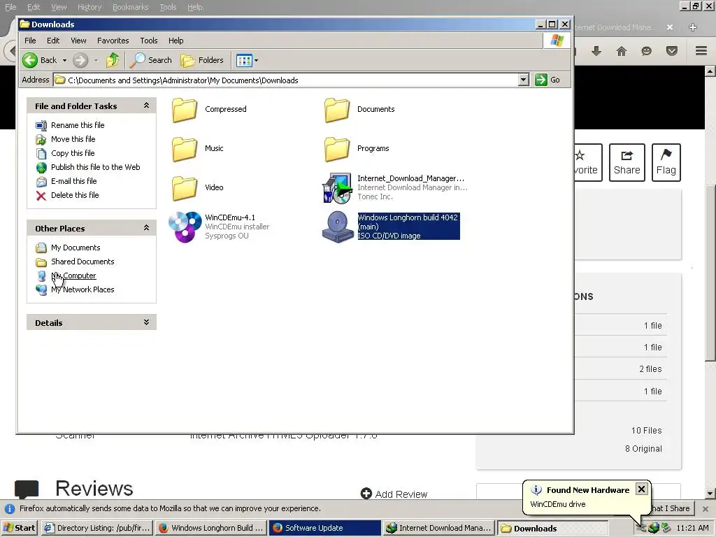Screen dimensions: 716x537
Task: Toggle the Folders pane
Action: point(202,60)
